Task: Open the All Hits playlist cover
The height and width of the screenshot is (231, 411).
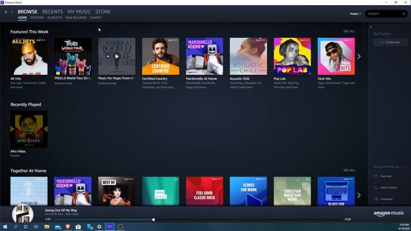Action: (29, 56)
